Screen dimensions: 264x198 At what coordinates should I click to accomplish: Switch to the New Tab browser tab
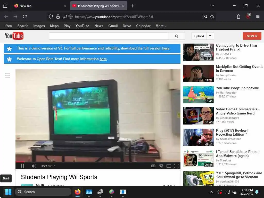point(40,6)
